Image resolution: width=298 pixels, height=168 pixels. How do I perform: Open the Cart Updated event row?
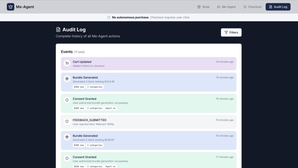coord(149,64)
